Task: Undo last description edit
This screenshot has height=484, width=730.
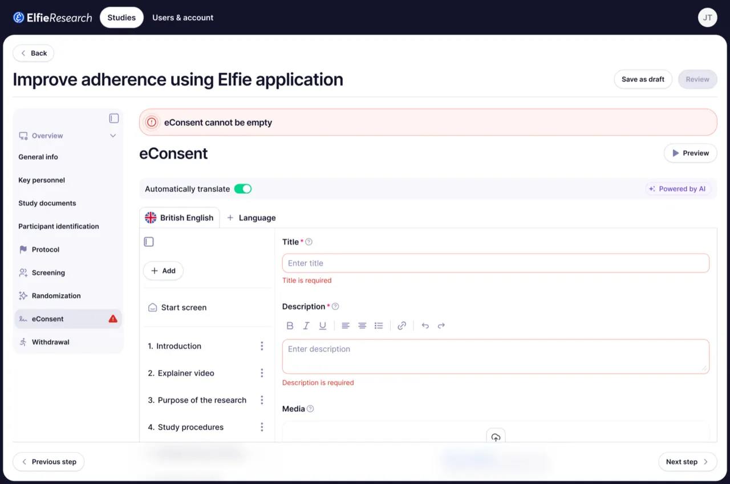Action: (x=425, y=326)
